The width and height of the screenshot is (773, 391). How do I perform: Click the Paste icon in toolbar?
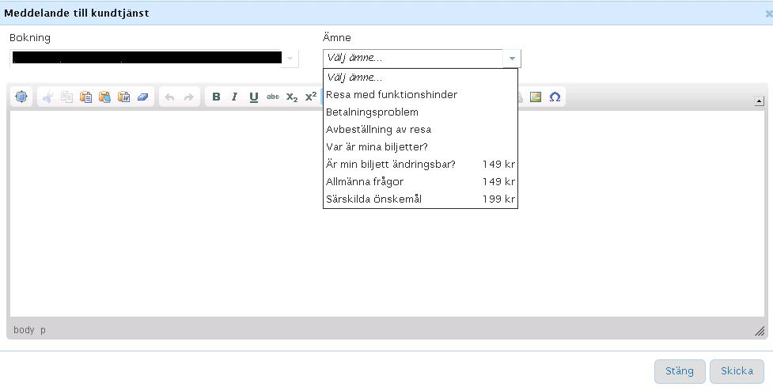click(85, 97)
